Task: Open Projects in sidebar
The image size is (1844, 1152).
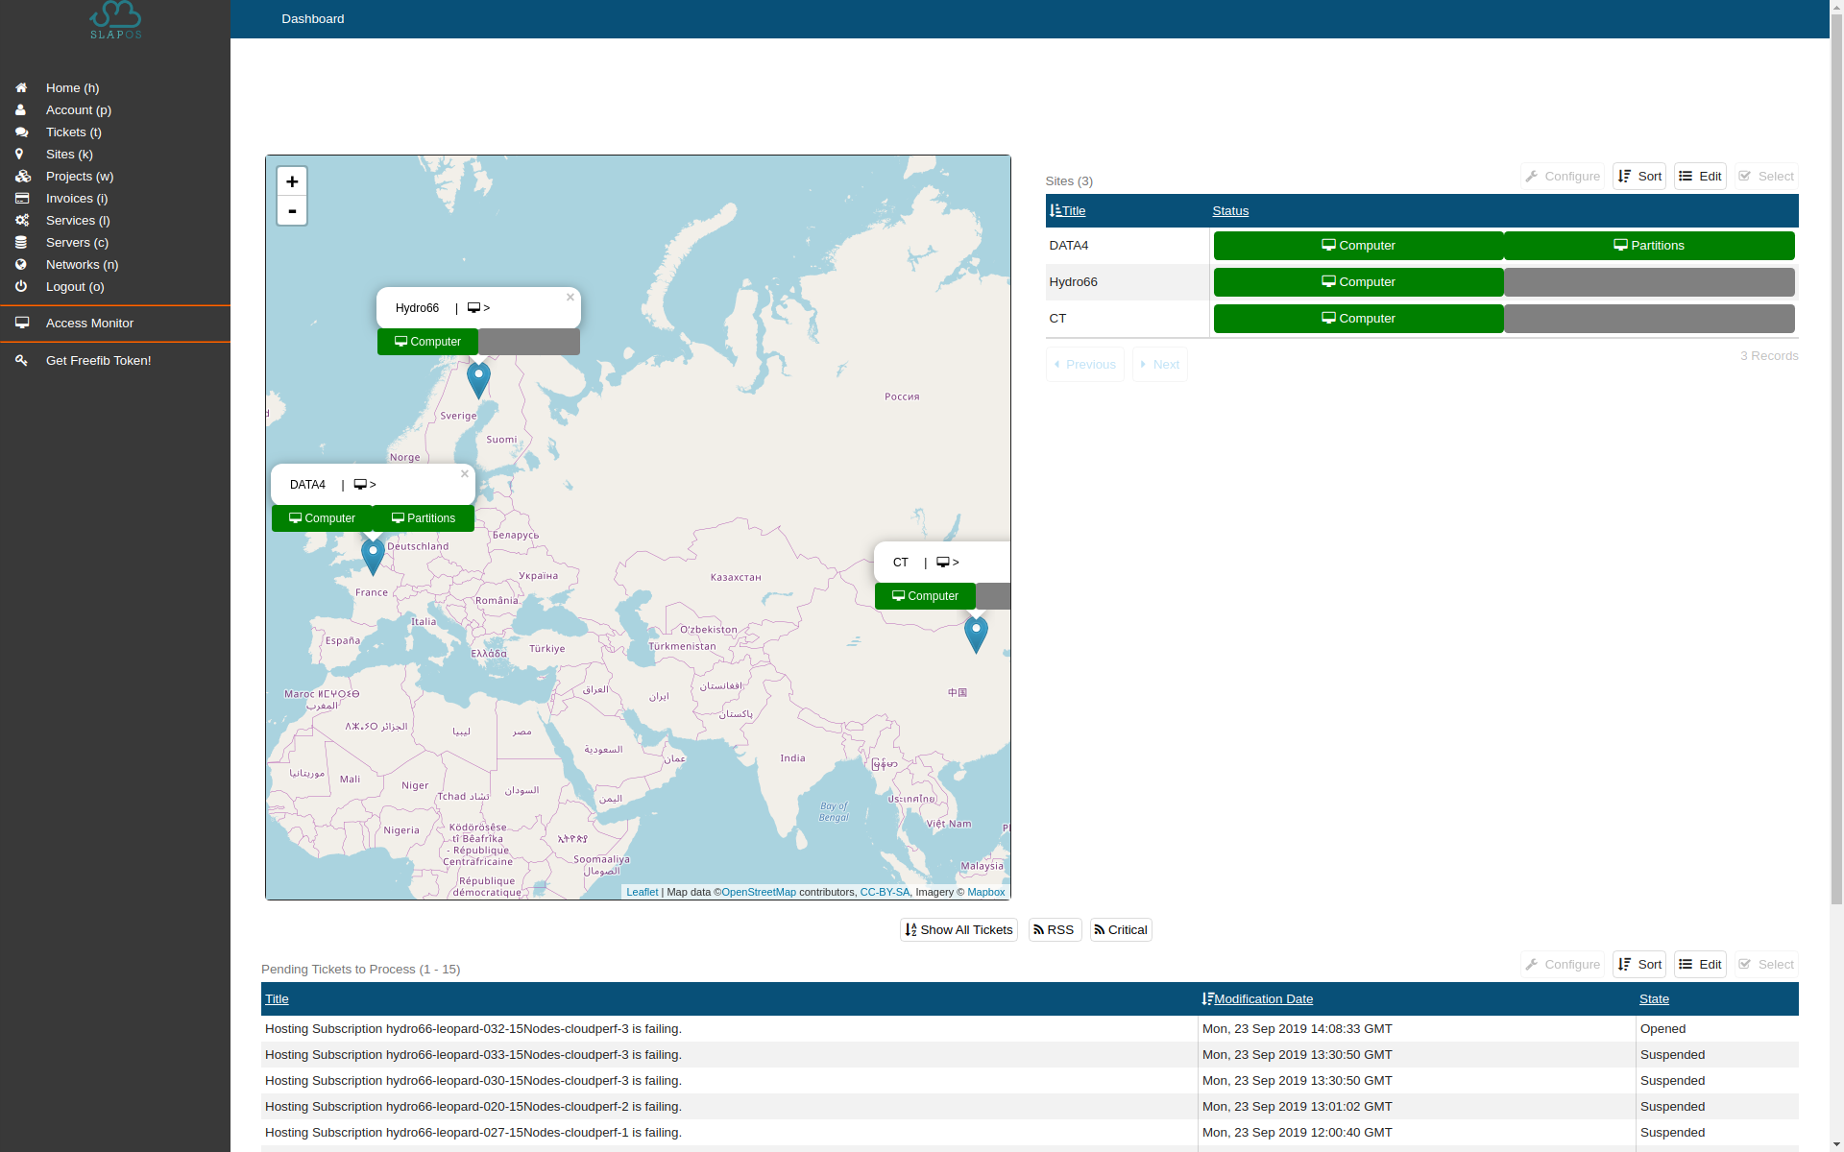Action: 79,176
